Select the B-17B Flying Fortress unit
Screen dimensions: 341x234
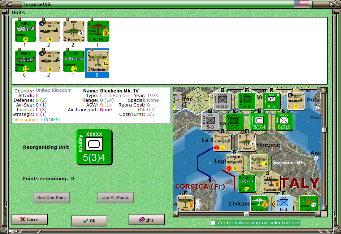98,31
